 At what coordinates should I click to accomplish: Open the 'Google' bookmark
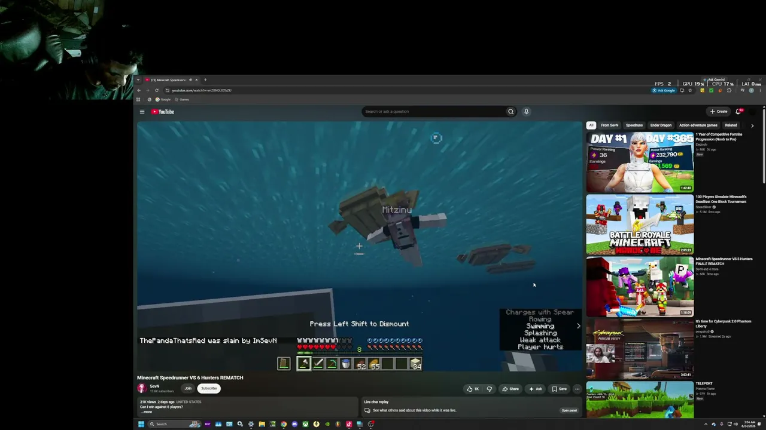tap(163, 100)
